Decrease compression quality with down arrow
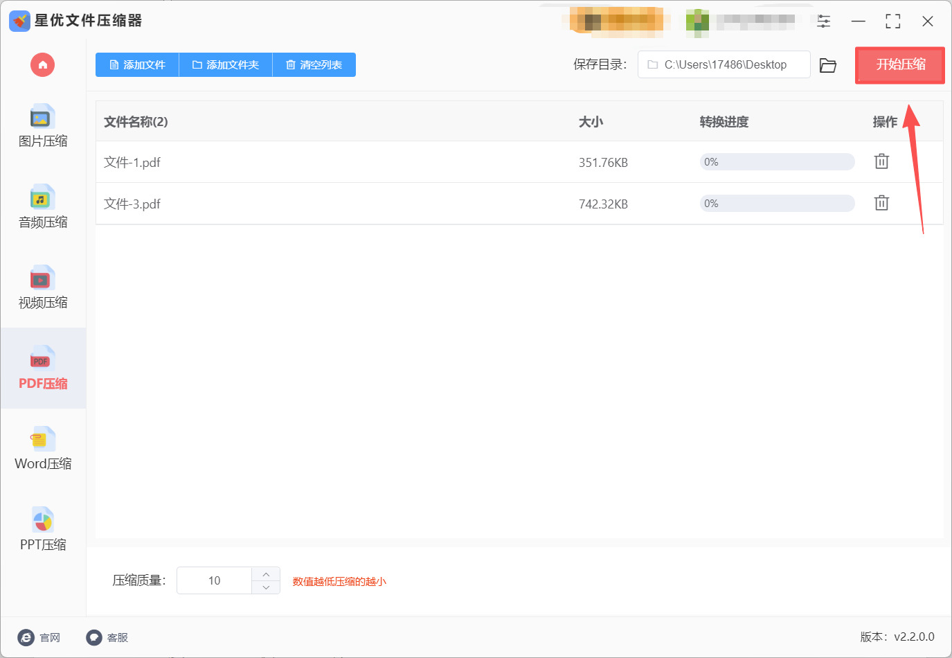952x658 pixels. [266, 587]
